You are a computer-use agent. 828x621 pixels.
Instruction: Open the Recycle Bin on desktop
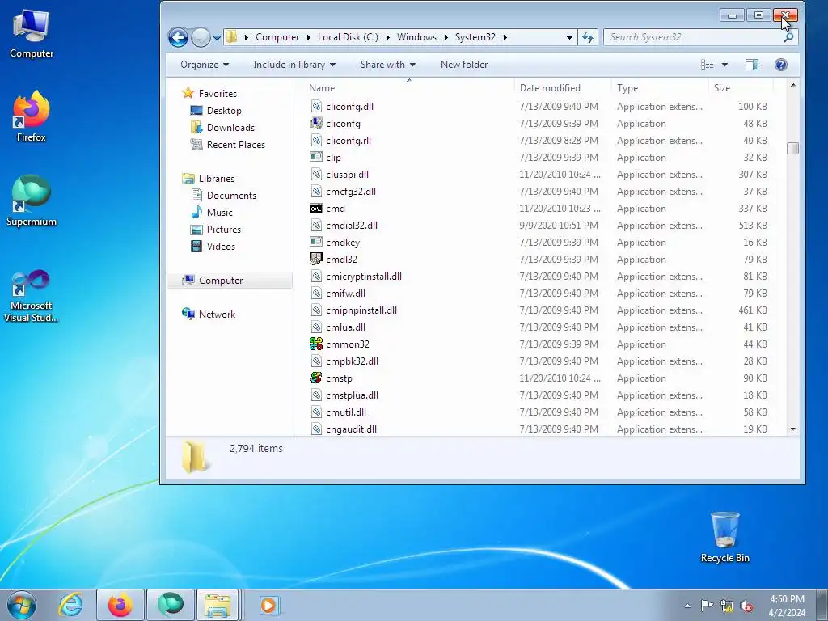(725, 537)
